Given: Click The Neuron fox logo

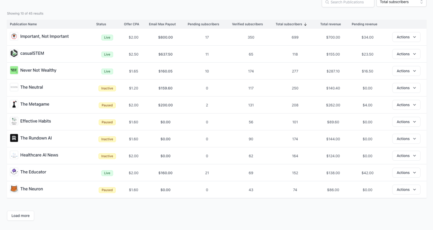Looking at the screenshot, I should click(14, 189).
